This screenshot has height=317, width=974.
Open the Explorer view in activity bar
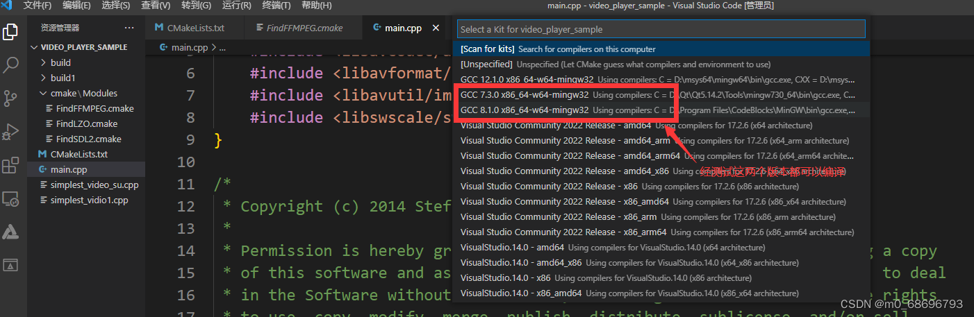10,32
